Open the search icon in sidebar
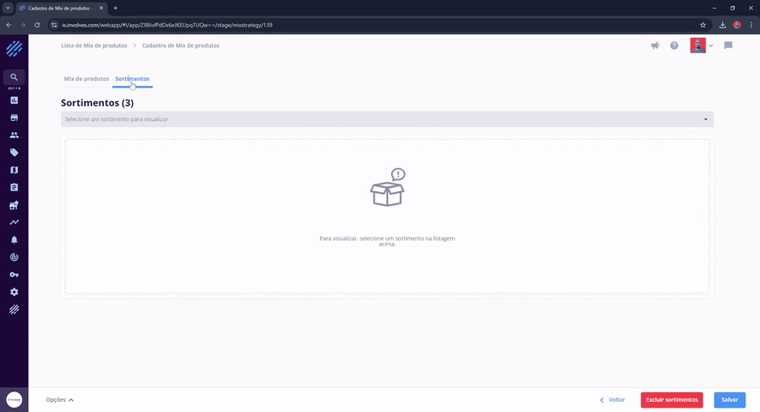Image resolution: width=760 pixels, height=412 pixels. click(14, 76)
